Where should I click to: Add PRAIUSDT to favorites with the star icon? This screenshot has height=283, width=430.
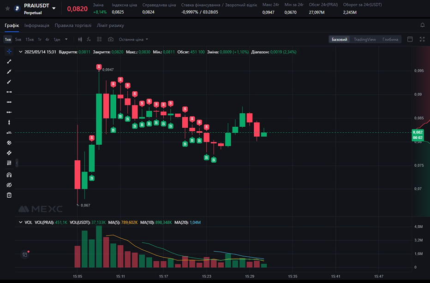pyautogui.click(x=7, y=8)
